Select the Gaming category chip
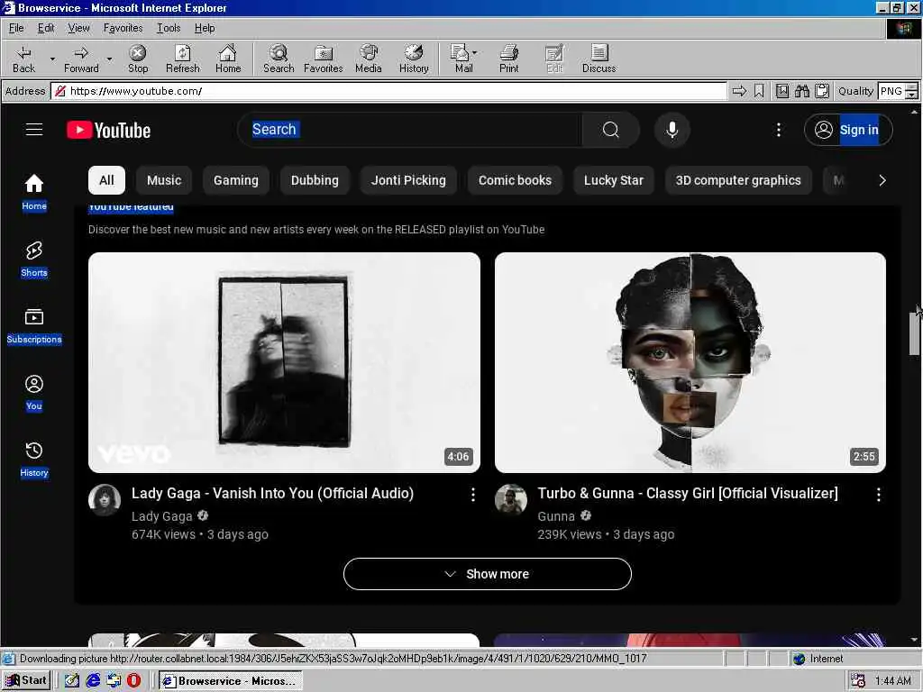 coord(235,180)
